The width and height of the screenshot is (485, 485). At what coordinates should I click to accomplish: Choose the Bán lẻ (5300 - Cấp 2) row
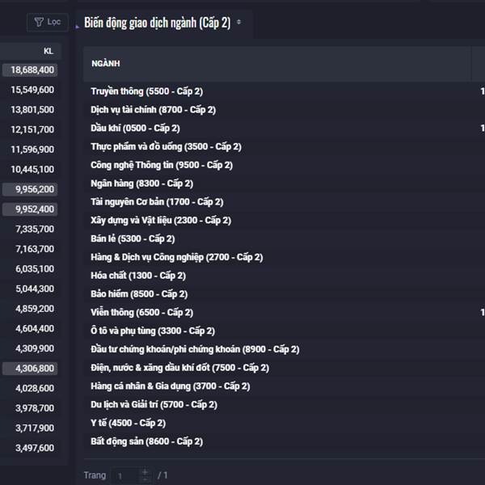[x=285, y=238]
